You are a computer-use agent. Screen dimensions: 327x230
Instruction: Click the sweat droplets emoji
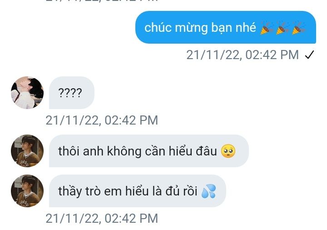[208, 191]
